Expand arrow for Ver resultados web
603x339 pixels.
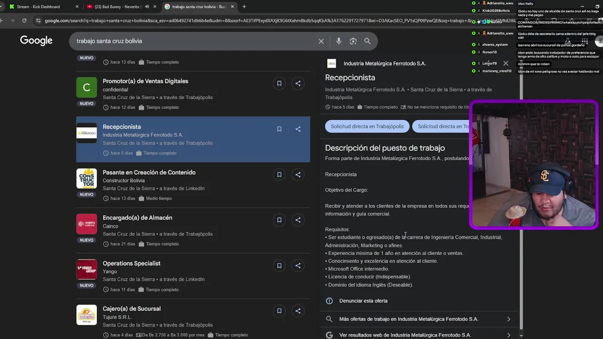(x=508, y=335)
